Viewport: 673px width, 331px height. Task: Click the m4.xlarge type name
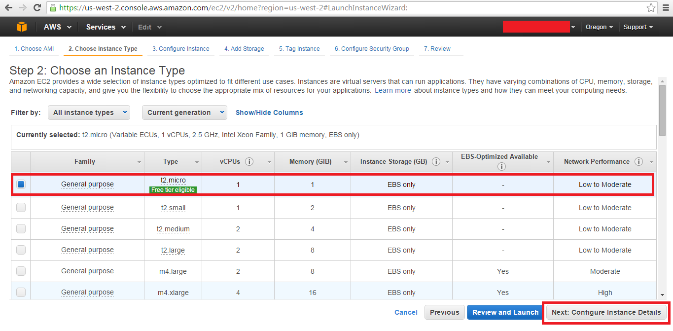pyautogui.click(x=173, y=293)
